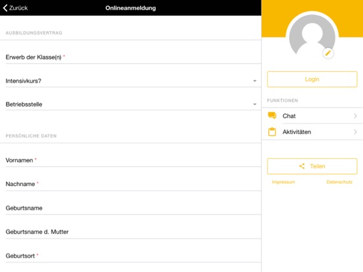The height and width of the screenshot is (272, 363).
Task: Focus the Geburtsname d. Mutter field
Action: pyautogui.click(x=133, y=232)
